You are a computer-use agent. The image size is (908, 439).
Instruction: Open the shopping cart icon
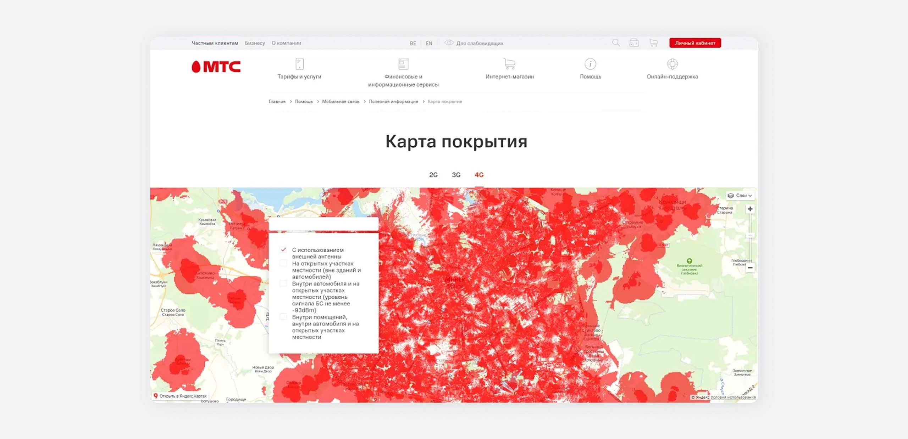tap(653, 43)
